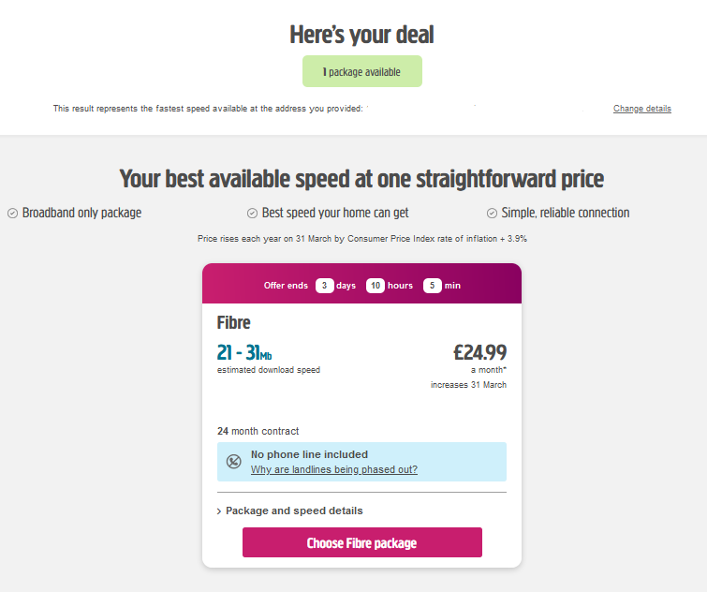Image resolution: width=707 pixels, height=592 pixels.
Task: Click the minutes countdown box
Action: point(433,286)
